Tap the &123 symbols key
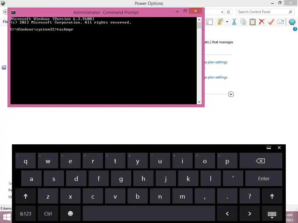Image resolution: width=298 pixels, height=223 pixels. [x=26, y=214]
